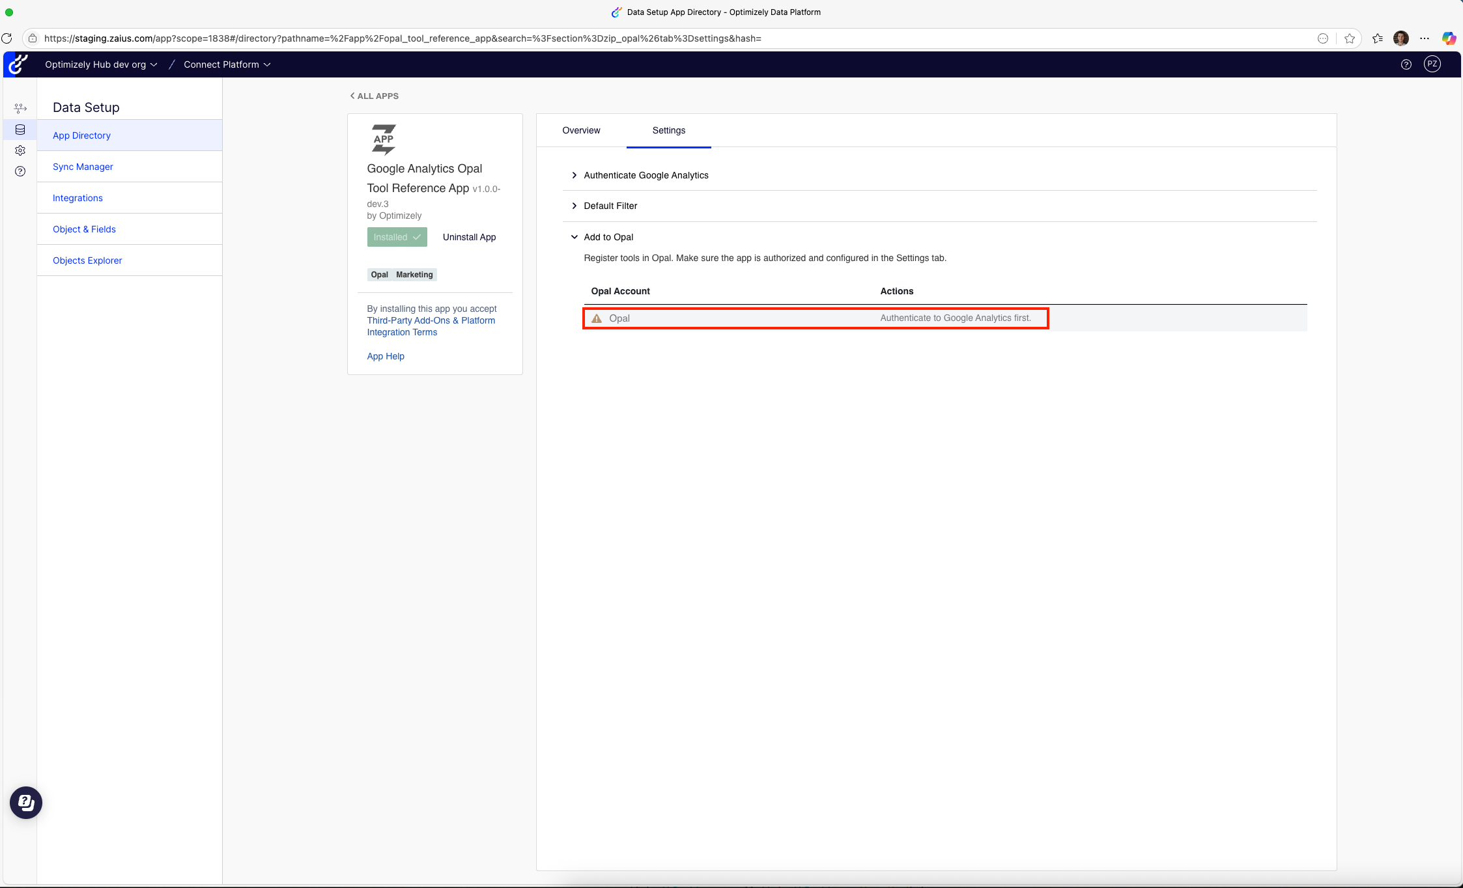Click the top bar help icon

[x=1406, y=64]
